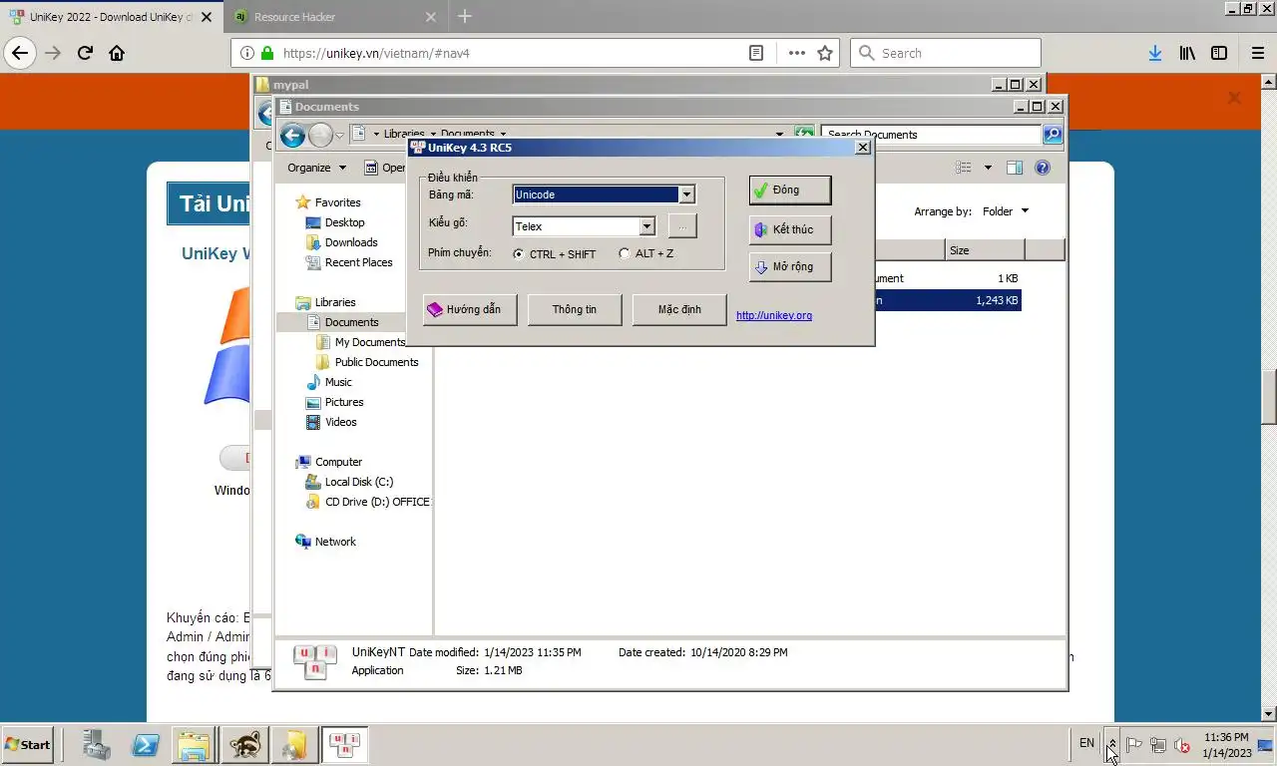Go to browser home page
The image size is (1277, 766).
pos(117,53)
